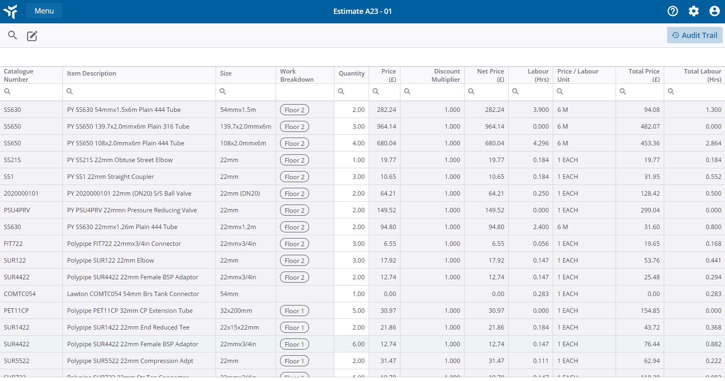Click the Price column search icon

376,91
